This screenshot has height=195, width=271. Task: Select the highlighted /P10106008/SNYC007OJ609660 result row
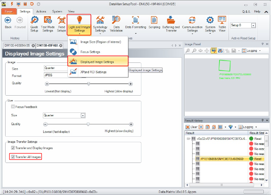click(230, 159)
